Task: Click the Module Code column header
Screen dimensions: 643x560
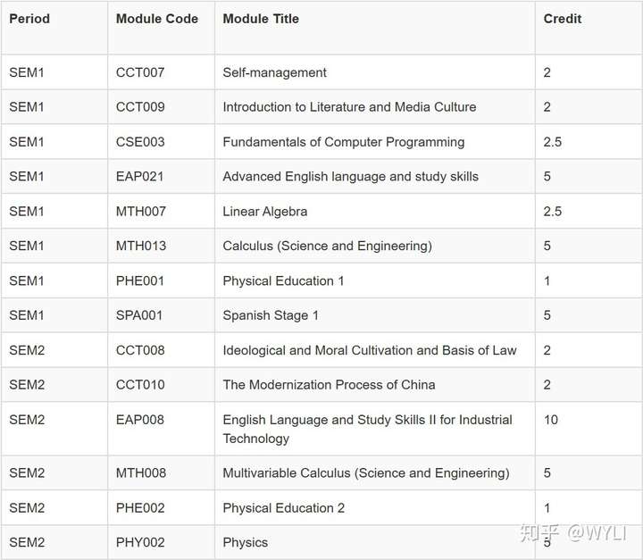Action: (x=157, y=19)
